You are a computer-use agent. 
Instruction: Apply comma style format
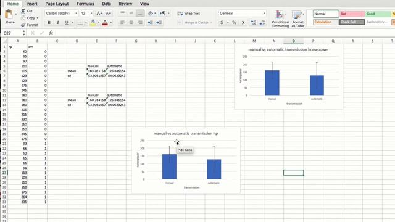[x=243, y=22]
